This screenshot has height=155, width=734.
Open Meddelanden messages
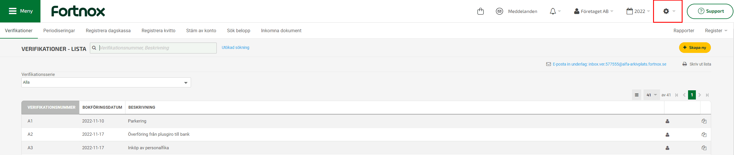pos(516,11)
